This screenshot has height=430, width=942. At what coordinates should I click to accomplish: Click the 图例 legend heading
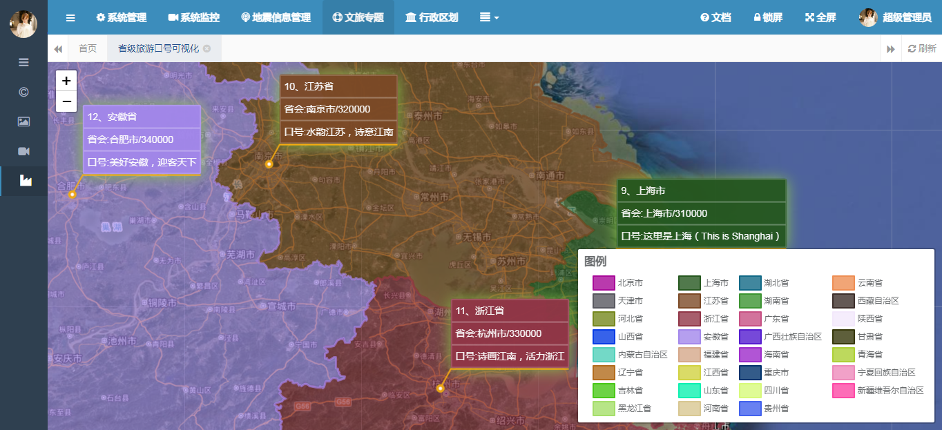pyautogui.click(x=595, y=261)
